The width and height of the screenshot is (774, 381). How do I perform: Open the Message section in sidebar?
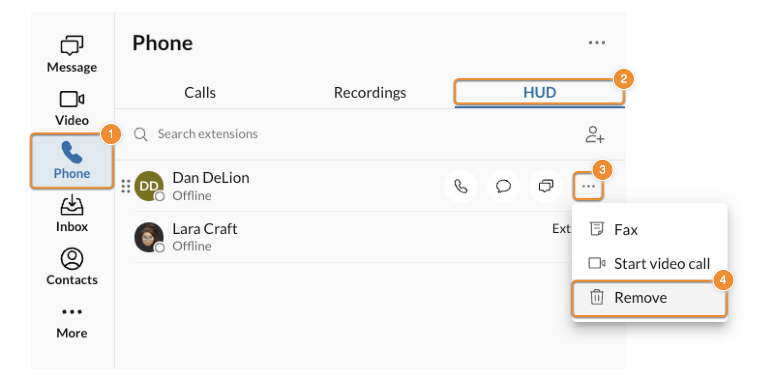coord(72,54)
